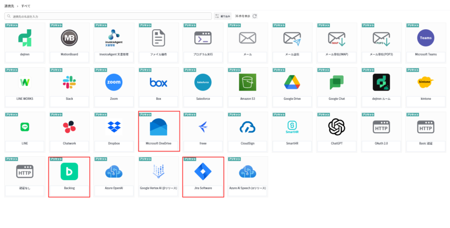Open the kintone connector icon
The height and width of the screenshot is (228, 450).
(x=426, y=83)
